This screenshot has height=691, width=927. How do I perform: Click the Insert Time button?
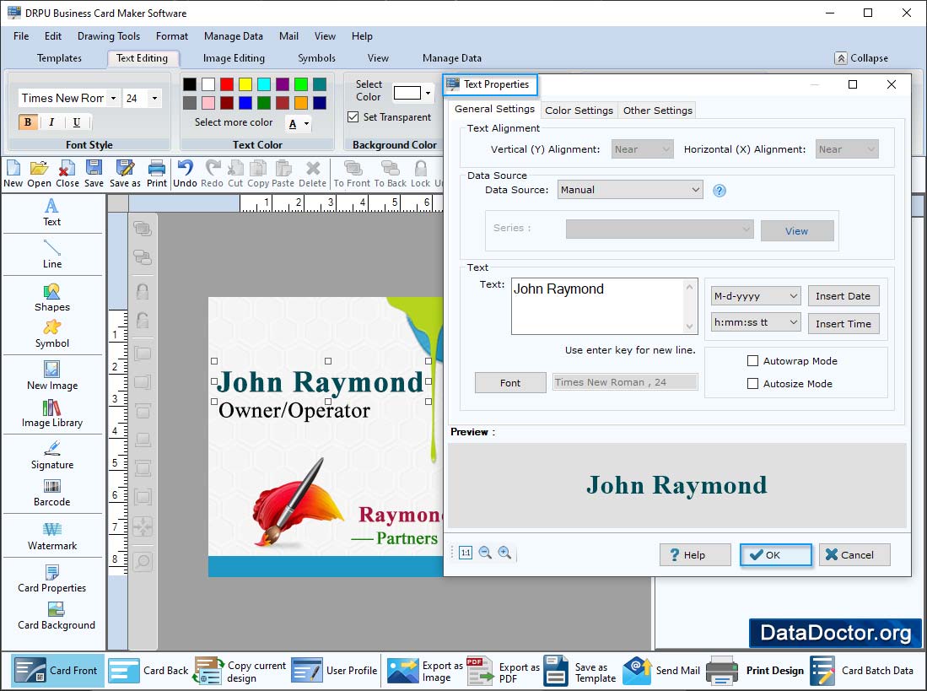[x=843, y=323]
